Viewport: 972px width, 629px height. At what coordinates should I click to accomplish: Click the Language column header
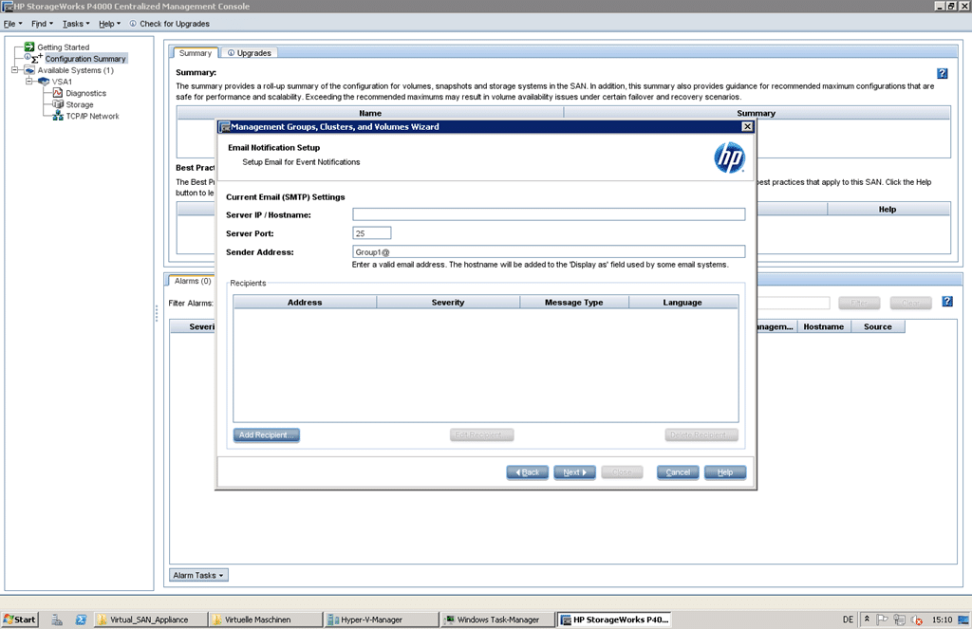pos(682,303)
